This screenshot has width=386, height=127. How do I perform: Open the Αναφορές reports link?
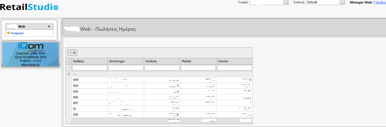tap(17, 33)
